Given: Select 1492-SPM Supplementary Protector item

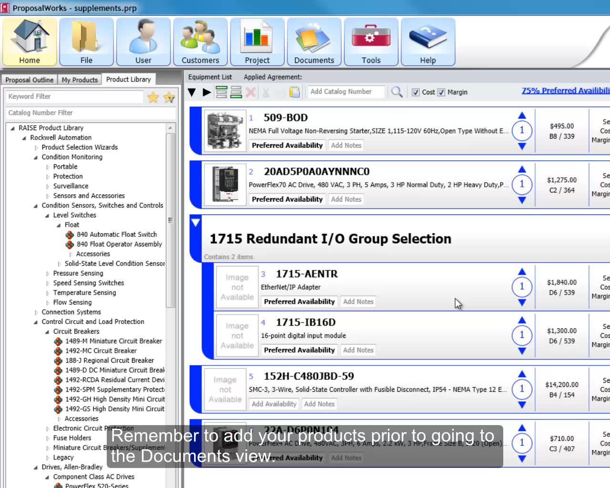Looking at the screenshot, I should (114, 389).
